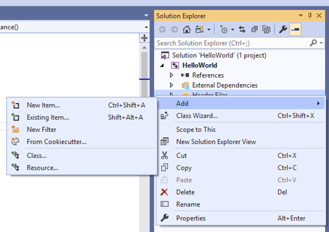Toggle auto-hide pin on Solution Explorer

pos(310,16)
